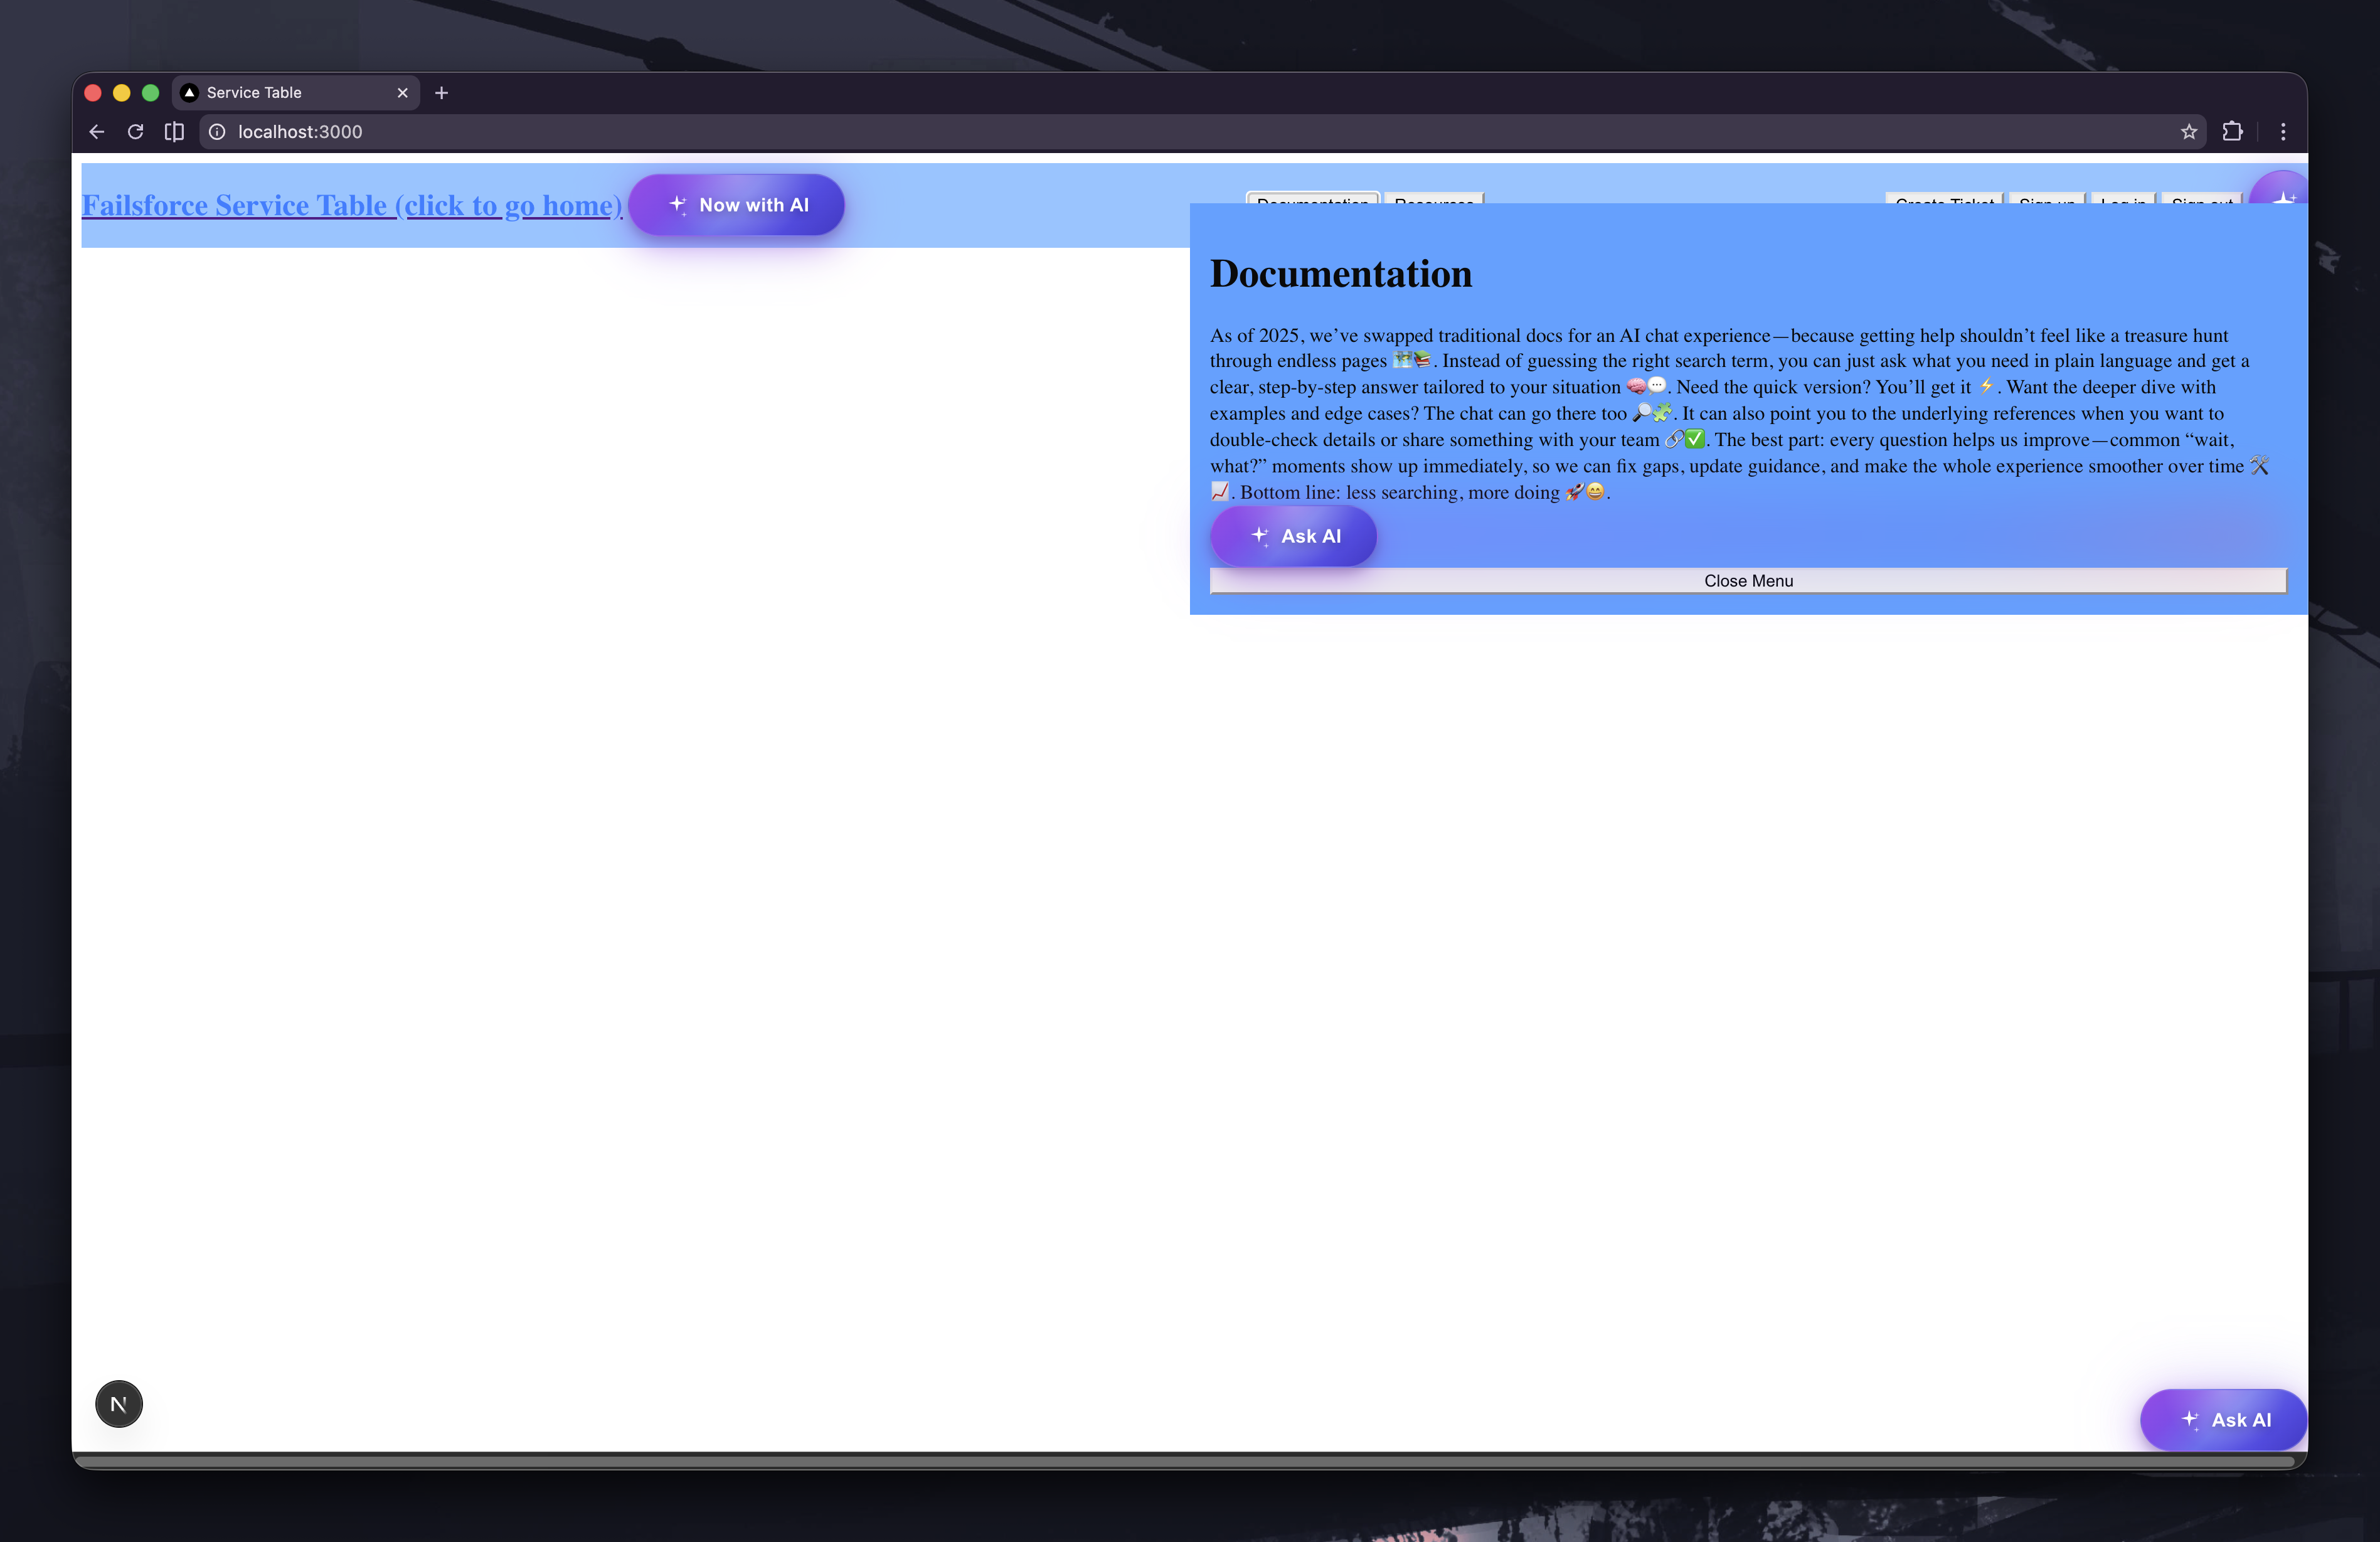Click the Next.js dev tools N icon
Image resolution: width=2380 pixels, height=1542 pixels.
coord(119,1404)
